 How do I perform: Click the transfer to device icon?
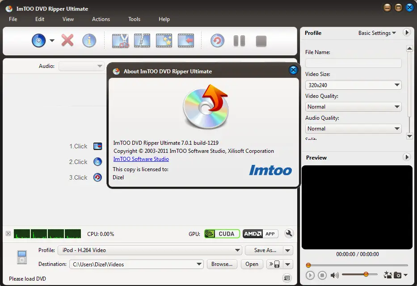274,264
